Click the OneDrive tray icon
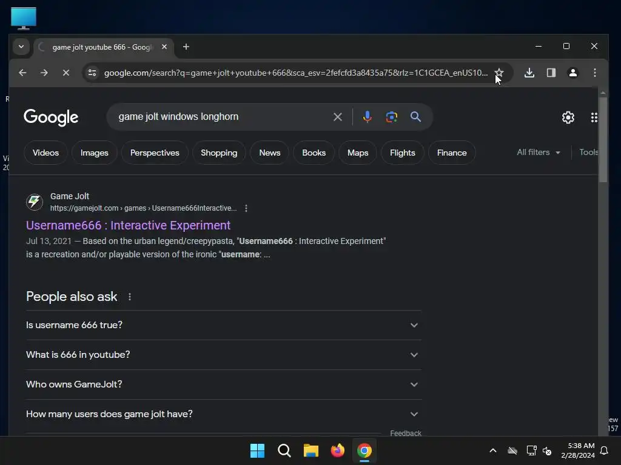The width and height of the screenshot is (621, 465). click(x=512, y=450)
